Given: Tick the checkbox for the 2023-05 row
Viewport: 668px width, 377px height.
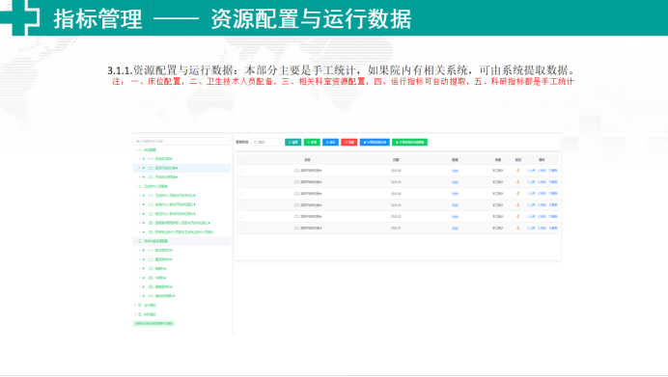Looking at the screenshot, I should click(x=242, y=182).
